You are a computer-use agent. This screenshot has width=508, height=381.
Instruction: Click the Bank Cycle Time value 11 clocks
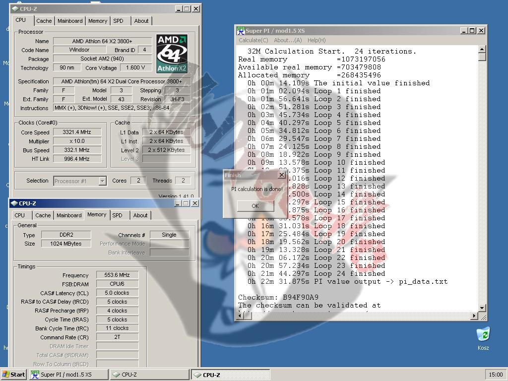pyautogui.click(x=117, y=328)
